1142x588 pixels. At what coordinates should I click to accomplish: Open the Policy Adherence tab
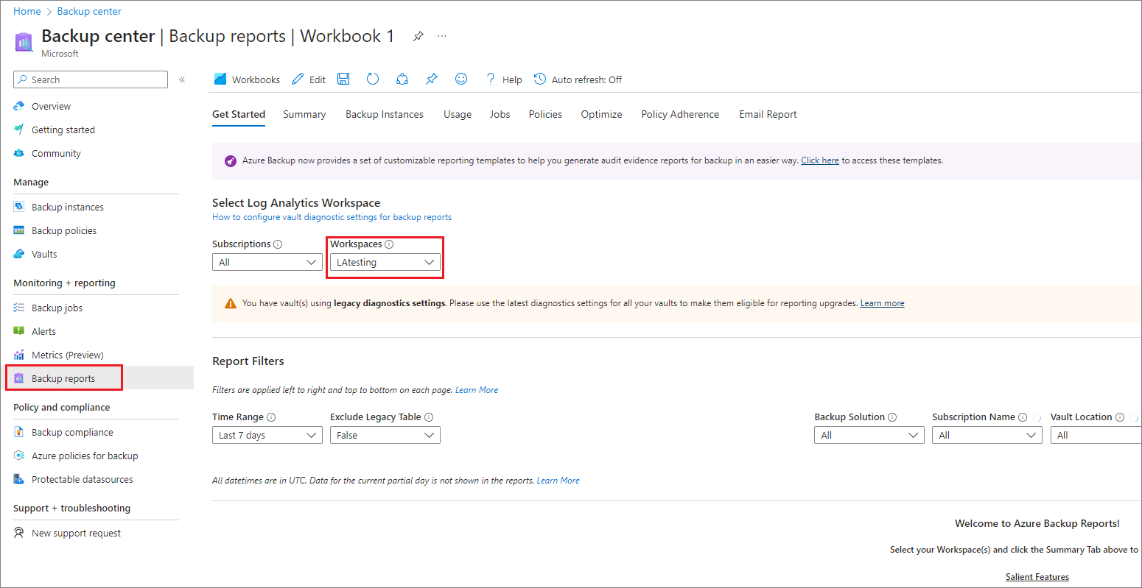[x=680, y=114]
